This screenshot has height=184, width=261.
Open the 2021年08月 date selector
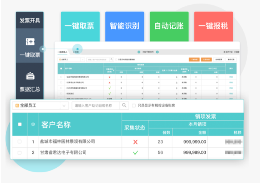(x=148, y=52)
